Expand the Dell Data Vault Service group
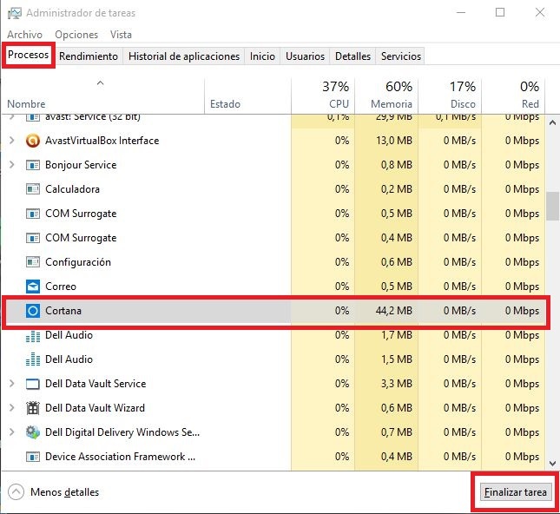The image size is (560, 514). click(12, 383)
